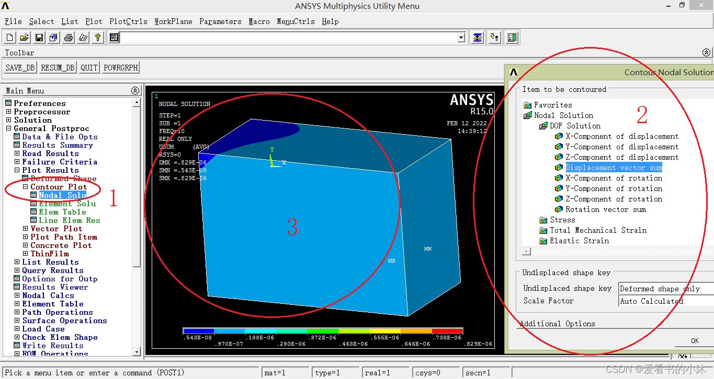Click the Reset Picking icon
The width and height of the screenshot is (714, 379).
(495, 38)
